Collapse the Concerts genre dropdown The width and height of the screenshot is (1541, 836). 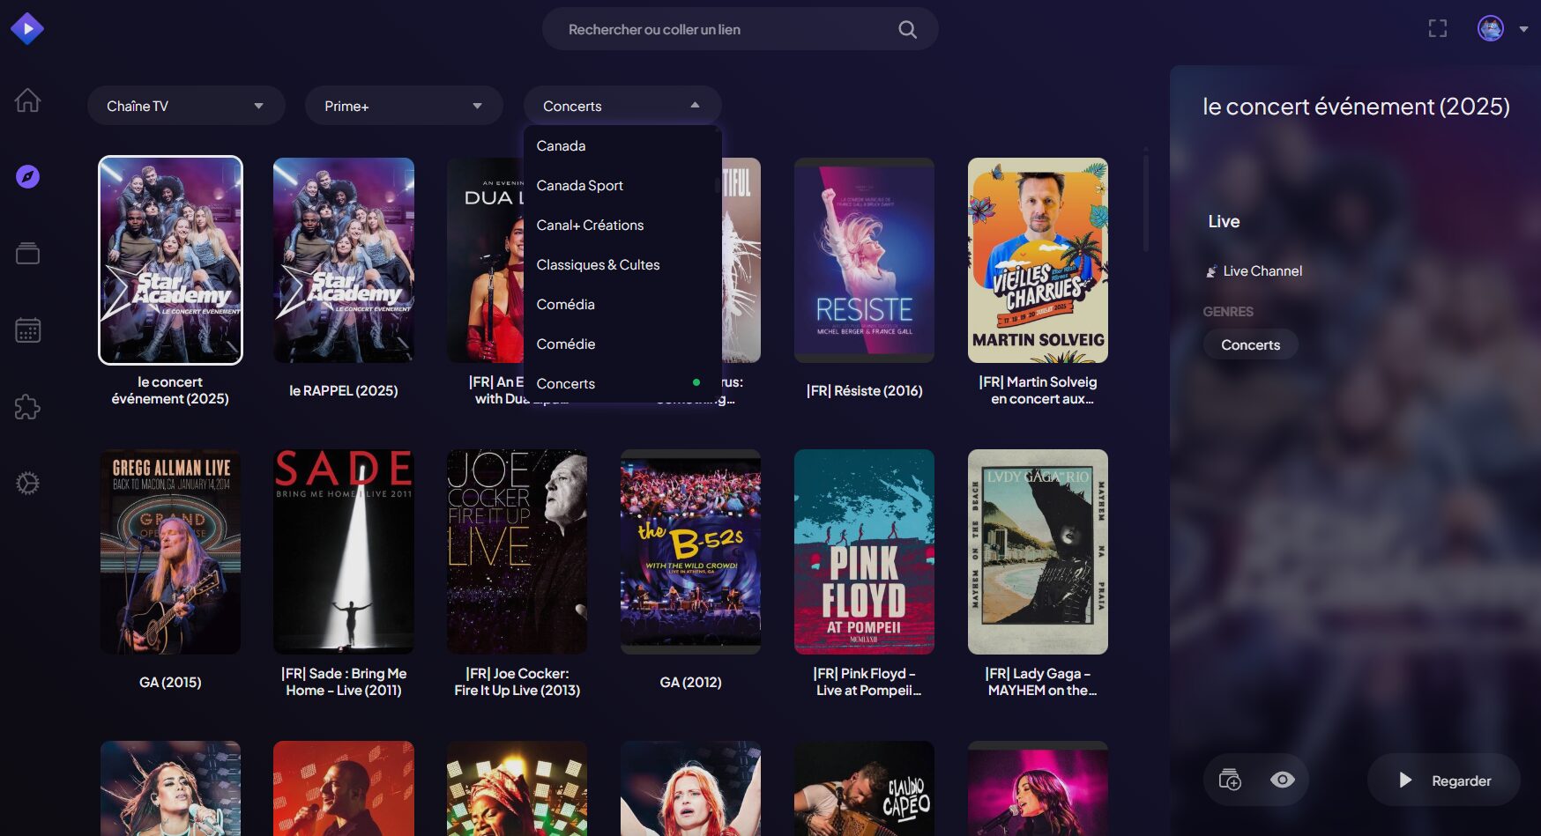click(622, 106)
